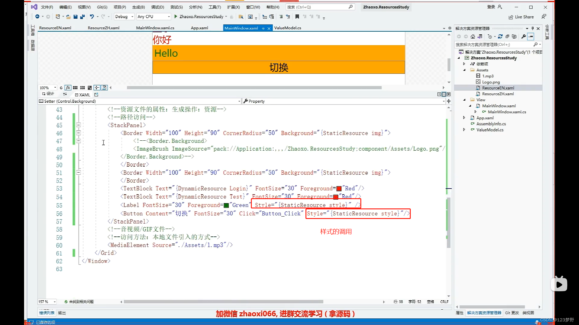Click the 切换 button in designer preview

tap(279, 67)
